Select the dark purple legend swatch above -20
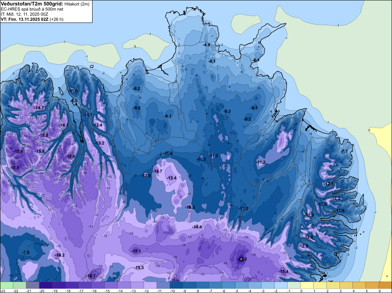 (x=46, y=285)
